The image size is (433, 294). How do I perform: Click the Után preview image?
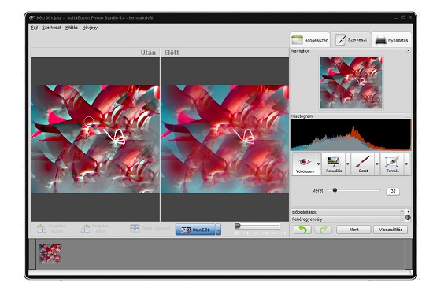click(x=95, y=139)
